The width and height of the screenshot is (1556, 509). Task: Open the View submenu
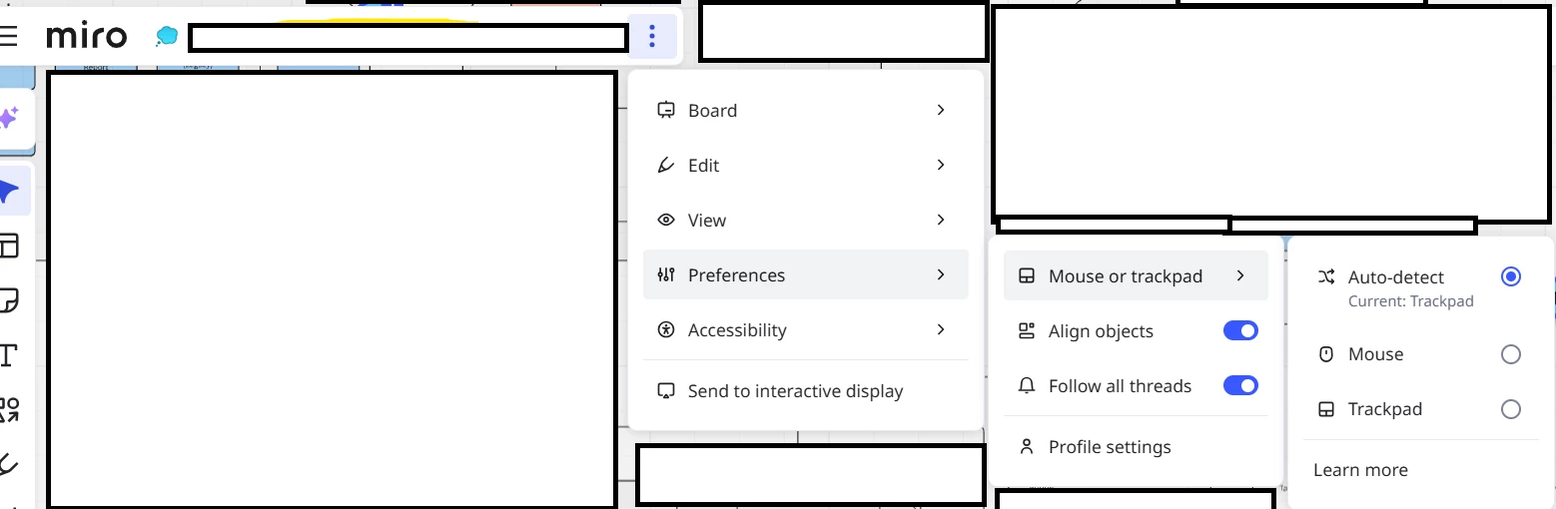[805, 221]
